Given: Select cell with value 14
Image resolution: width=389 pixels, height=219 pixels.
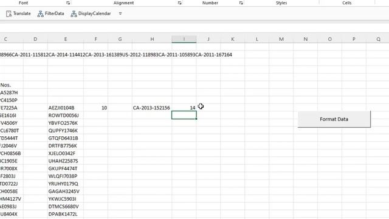Looking at the screenshot, I should coord(184,108).
